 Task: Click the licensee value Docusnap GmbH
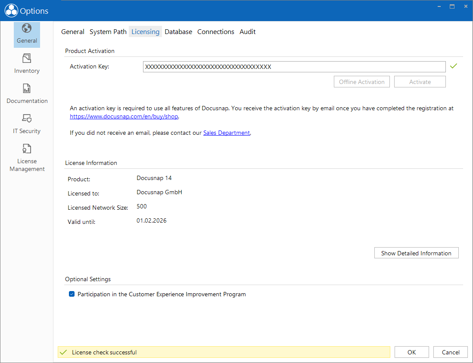[159, 192]
